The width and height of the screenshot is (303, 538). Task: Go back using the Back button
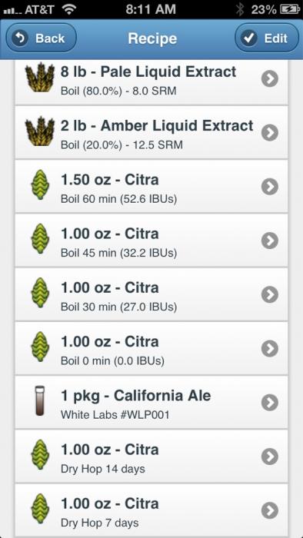pyautogui.click(x=41, y=38)
